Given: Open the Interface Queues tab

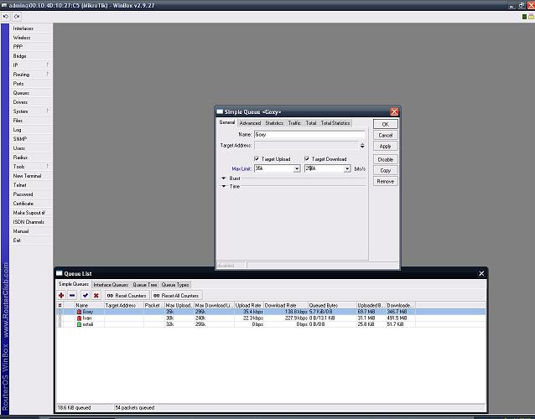Looking at the screenshot, I should tap(111, 285).
